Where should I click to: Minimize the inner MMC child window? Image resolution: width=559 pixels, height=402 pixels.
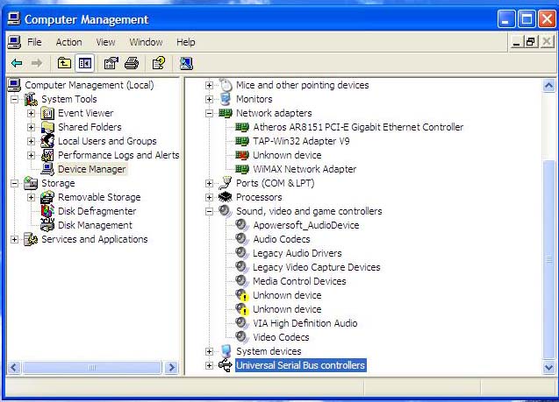(516, 42)
